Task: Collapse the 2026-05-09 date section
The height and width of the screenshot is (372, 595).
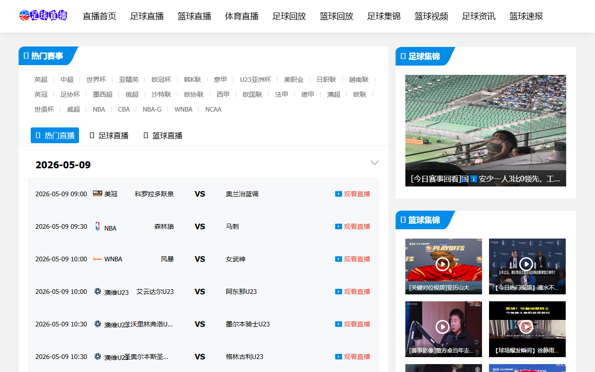Action: tap(375, 163)
